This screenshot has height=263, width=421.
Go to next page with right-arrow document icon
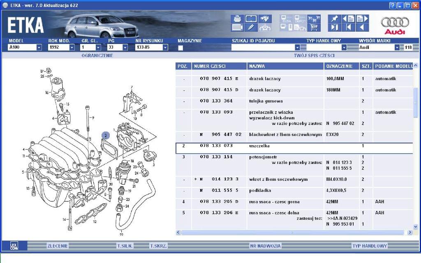pyautogui.click(x=362, y=18)
